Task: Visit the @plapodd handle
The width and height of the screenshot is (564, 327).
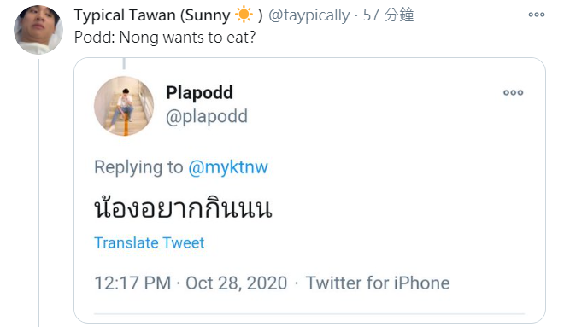Action: 207,116
